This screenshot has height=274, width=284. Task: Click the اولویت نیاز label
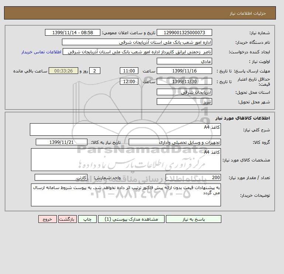click(259, 61)
